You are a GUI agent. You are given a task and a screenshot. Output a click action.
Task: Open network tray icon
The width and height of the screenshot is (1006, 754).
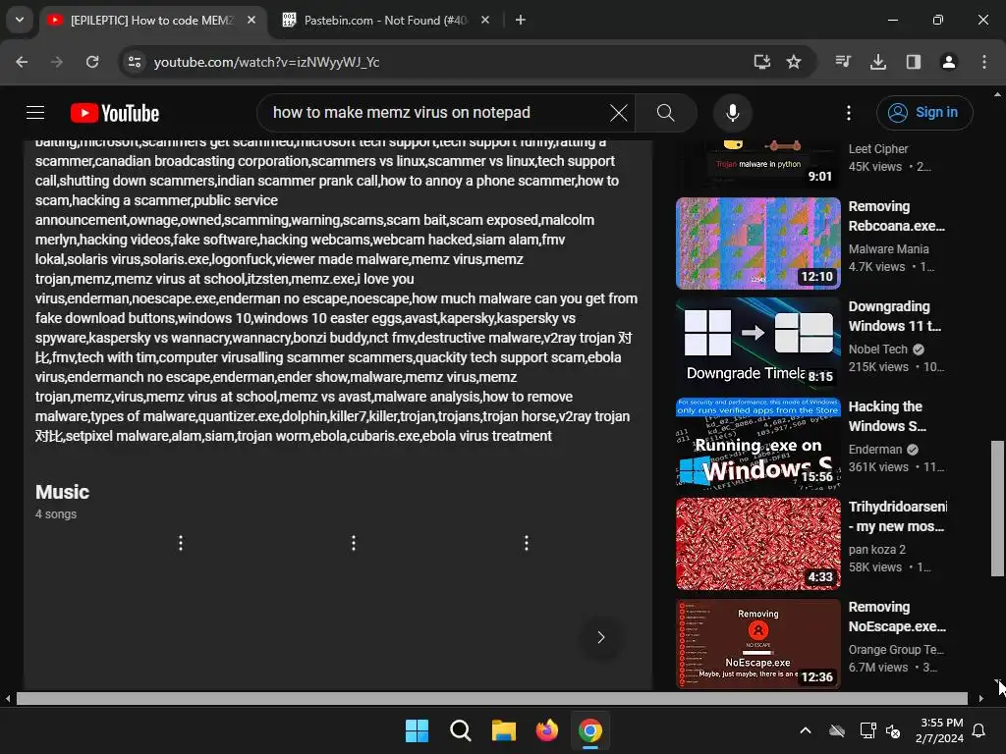[x=867, y=730]
